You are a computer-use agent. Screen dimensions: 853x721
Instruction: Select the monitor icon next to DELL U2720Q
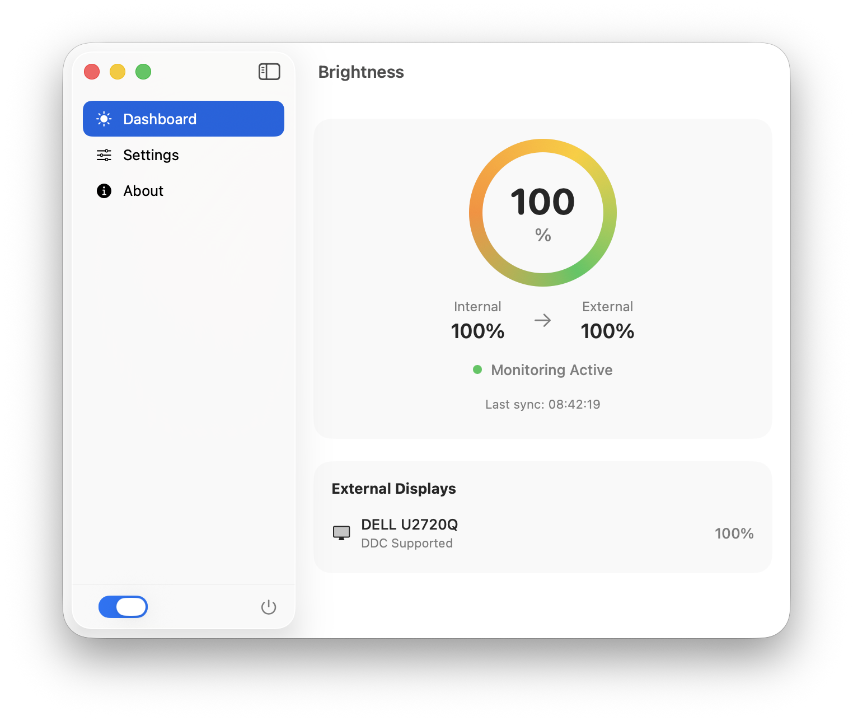tap(342, 532)
